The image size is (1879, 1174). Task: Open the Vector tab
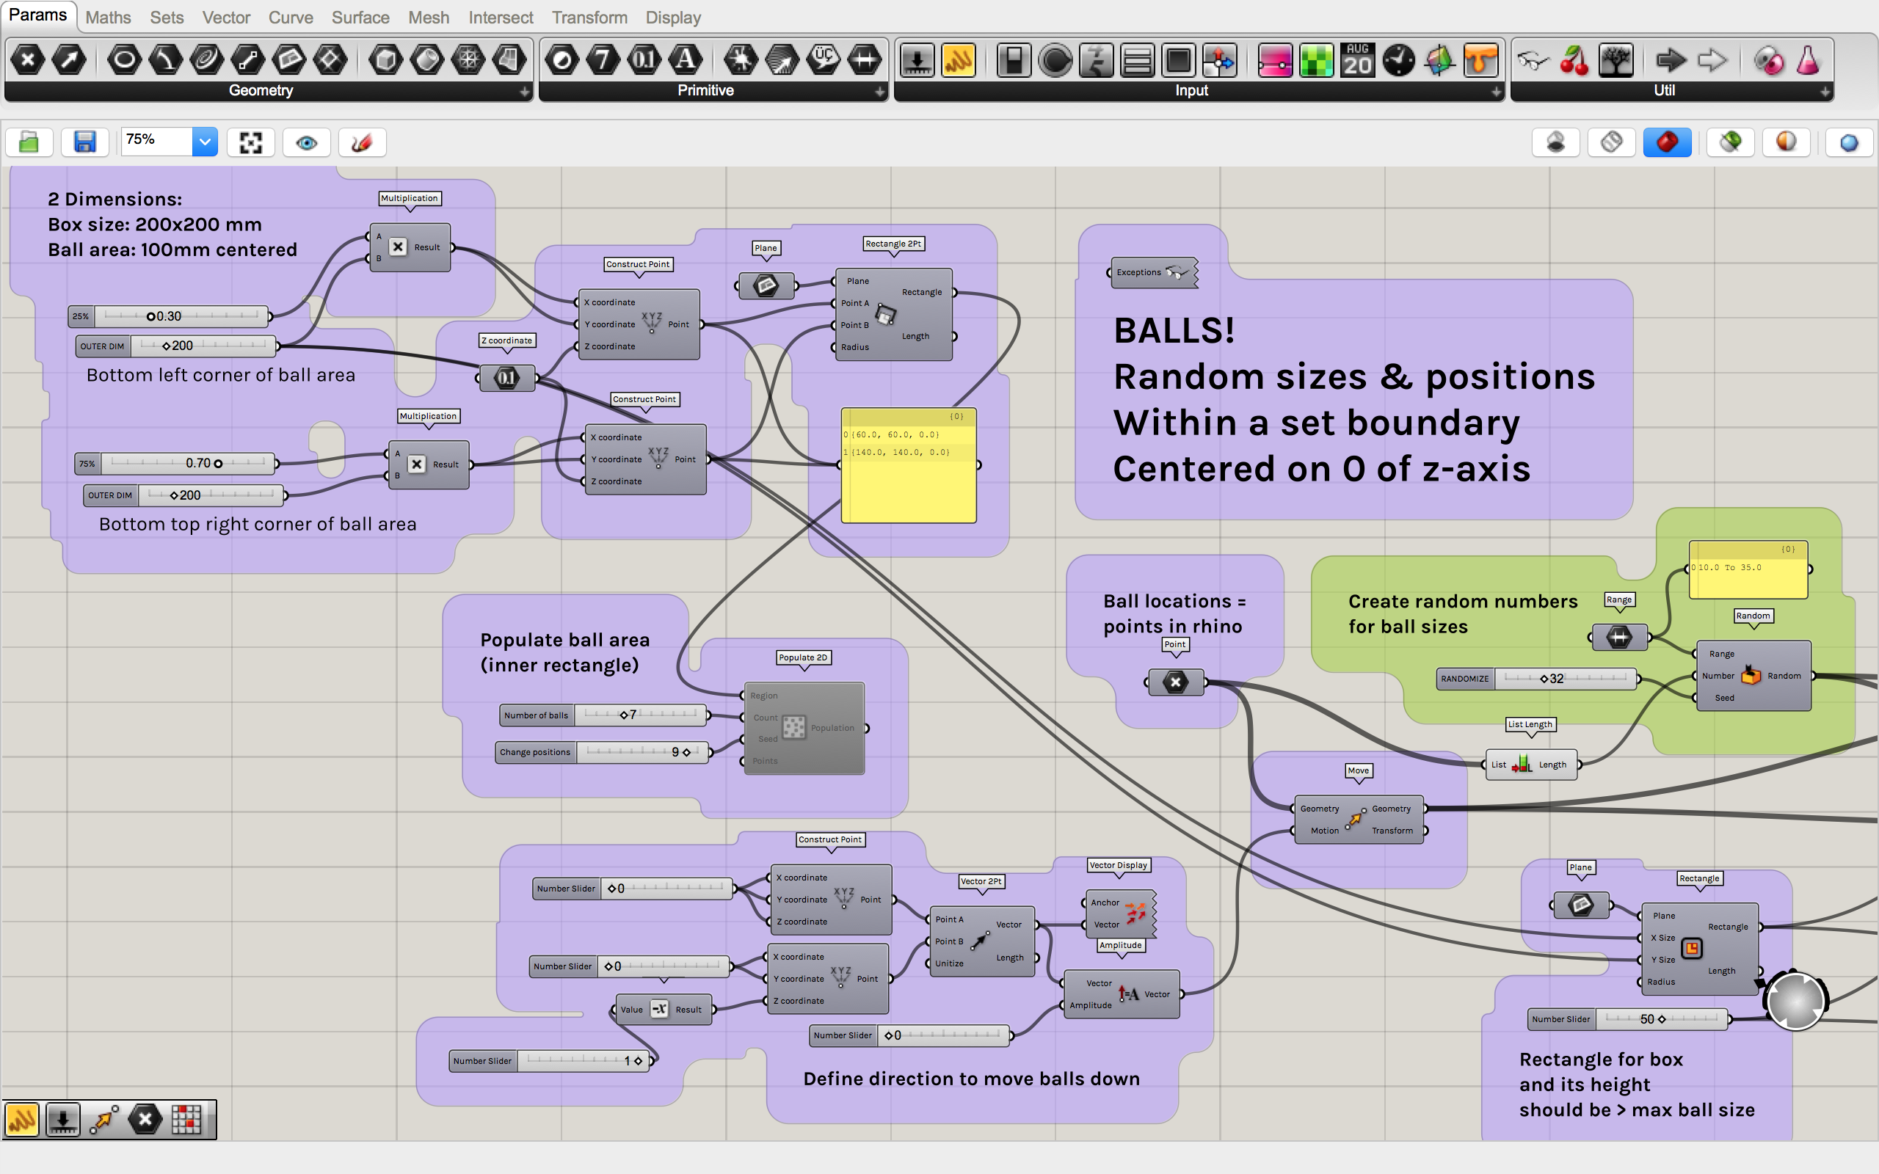(x=226, y=17)
